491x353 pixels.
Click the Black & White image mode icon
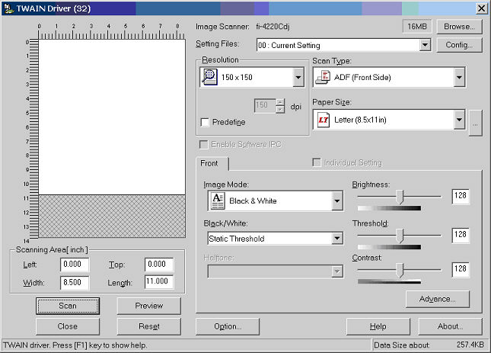pos(217,201)
